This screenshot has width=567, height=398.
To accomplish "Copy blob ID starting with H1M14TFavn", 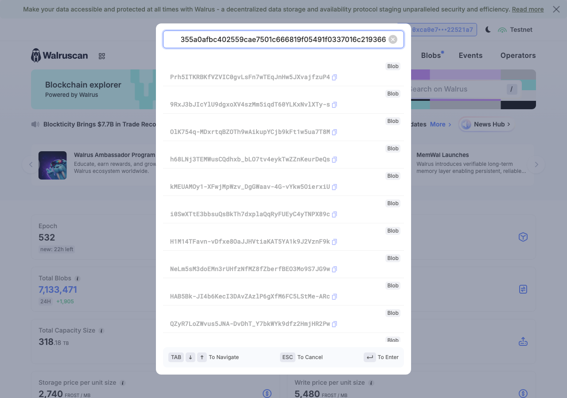I will [x=334, y=242].
